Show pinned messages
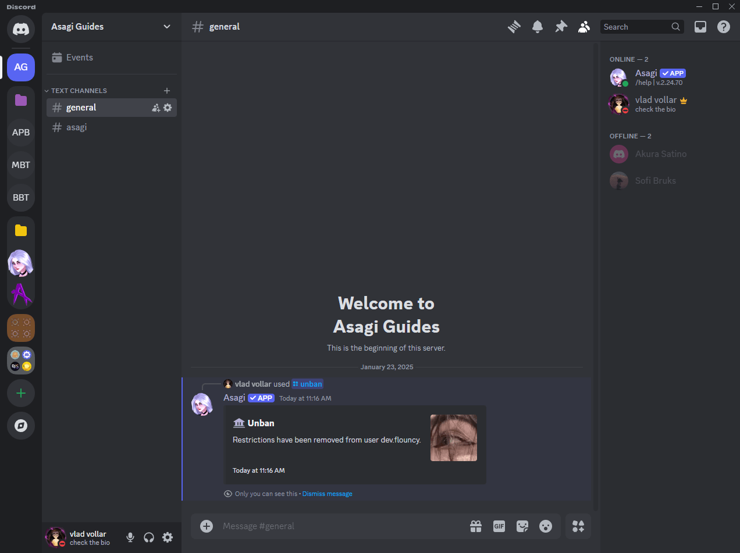This screenshot has height=553, width=740. [561, 27]
